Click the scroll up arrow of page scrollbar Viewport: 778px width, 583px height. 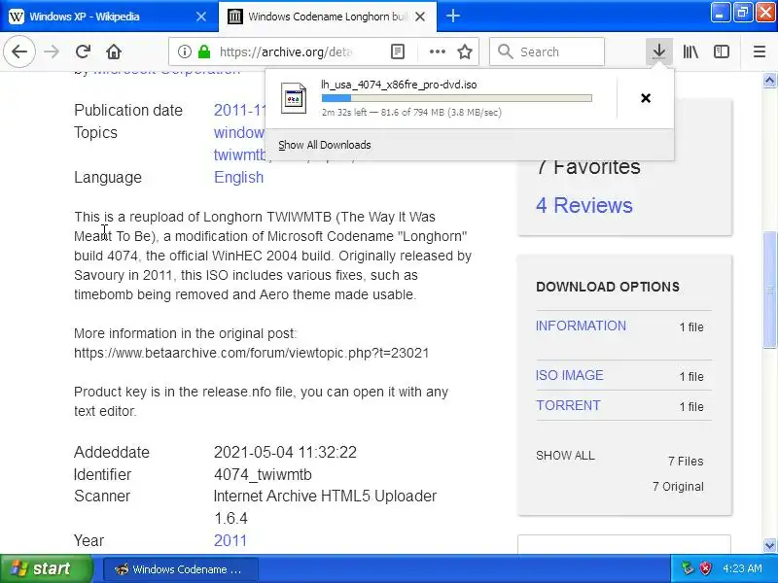(769, 81)
